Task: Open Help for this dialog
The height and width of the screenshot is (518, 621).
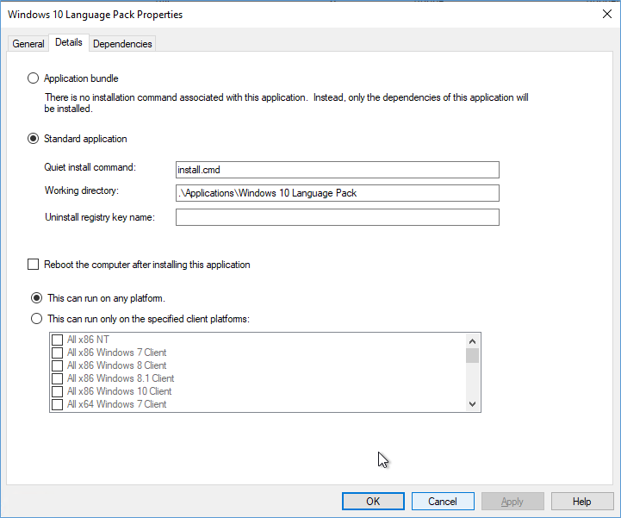Action: pos(582,502)
